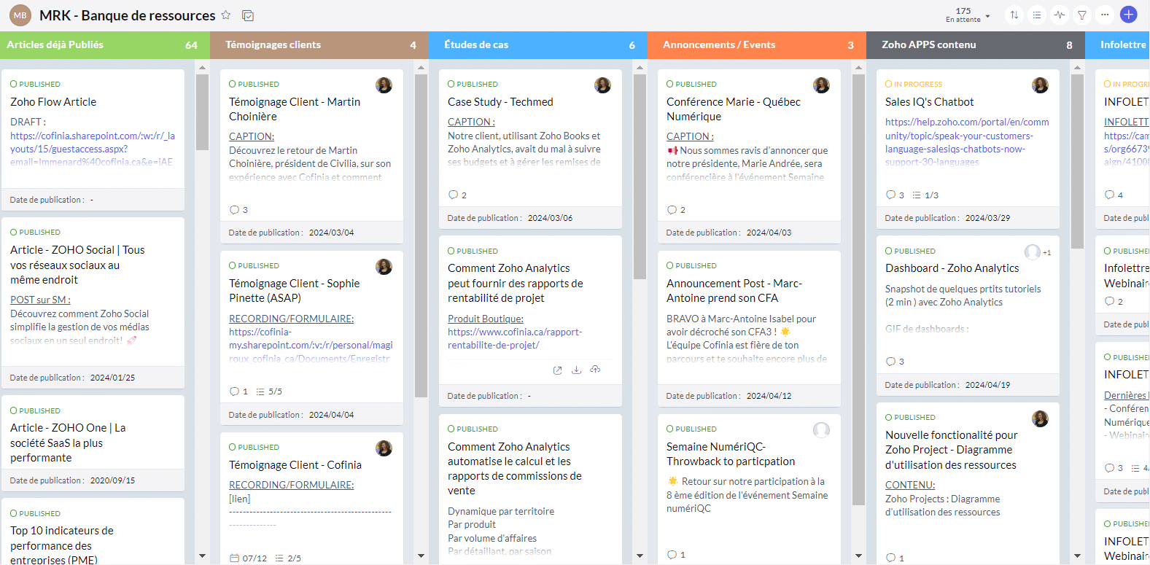
Task: Open comments icon on Semaine NumériQC card
Action: point(672,555)
